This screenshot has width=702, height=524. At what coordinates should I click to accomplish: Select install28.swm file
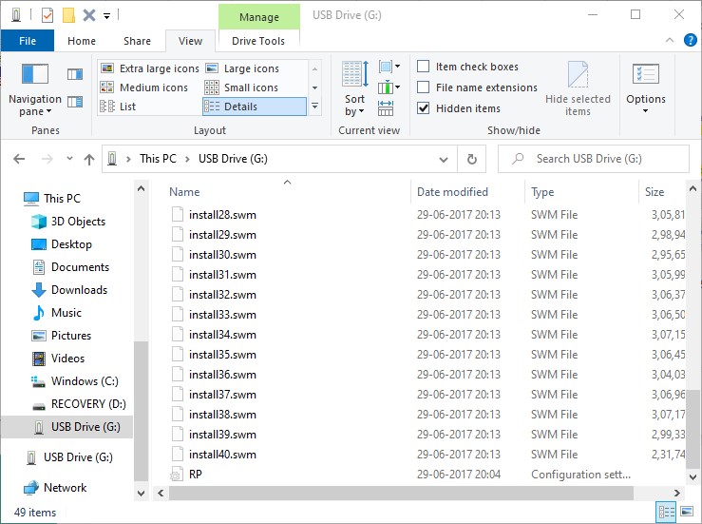click(222, 215)
